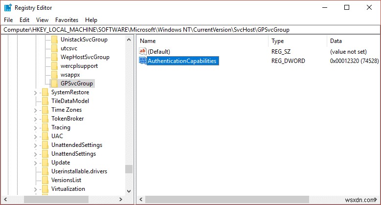Screen dimensions: 381x205
Task: Click values pane scroll left arrow
Action: (141, 200)
